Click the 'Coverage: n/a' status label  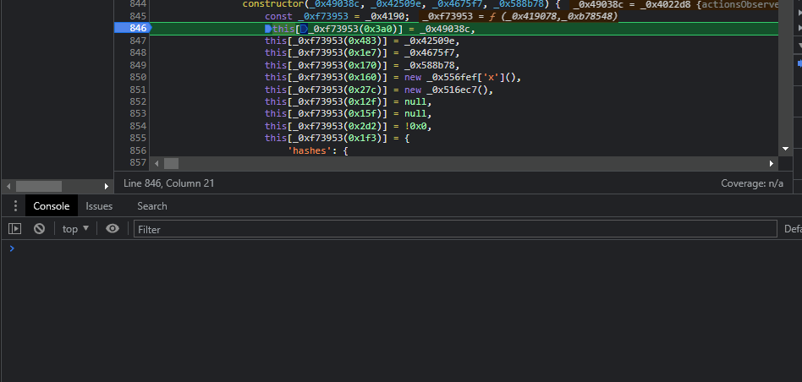coord(751,183)
